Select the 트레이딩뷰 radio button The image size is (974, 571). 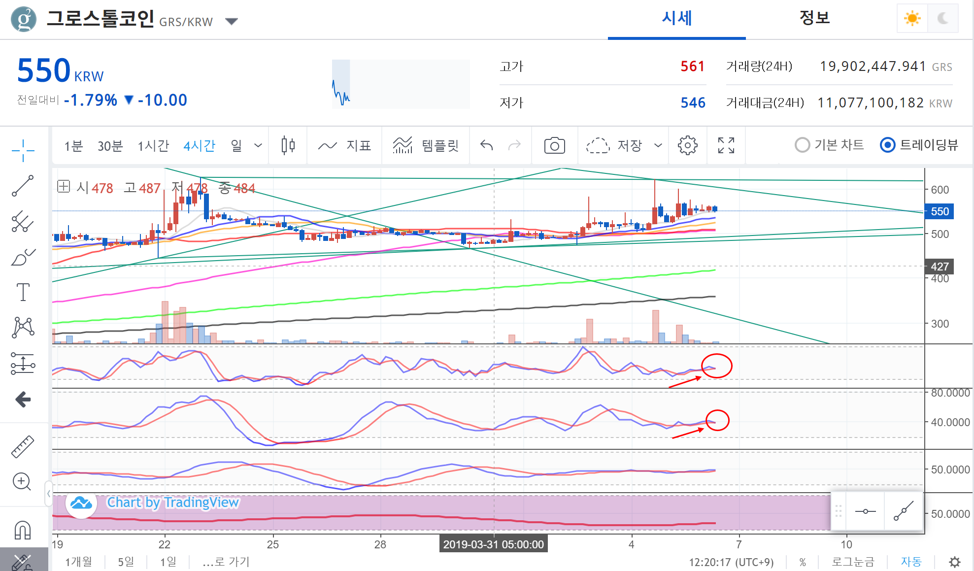[x=887, y=145]
